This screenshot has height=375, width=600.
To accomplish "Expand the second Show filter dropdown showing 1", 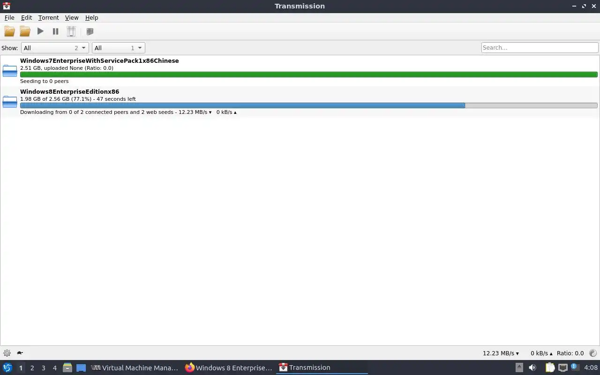I will tap(119, 48).
